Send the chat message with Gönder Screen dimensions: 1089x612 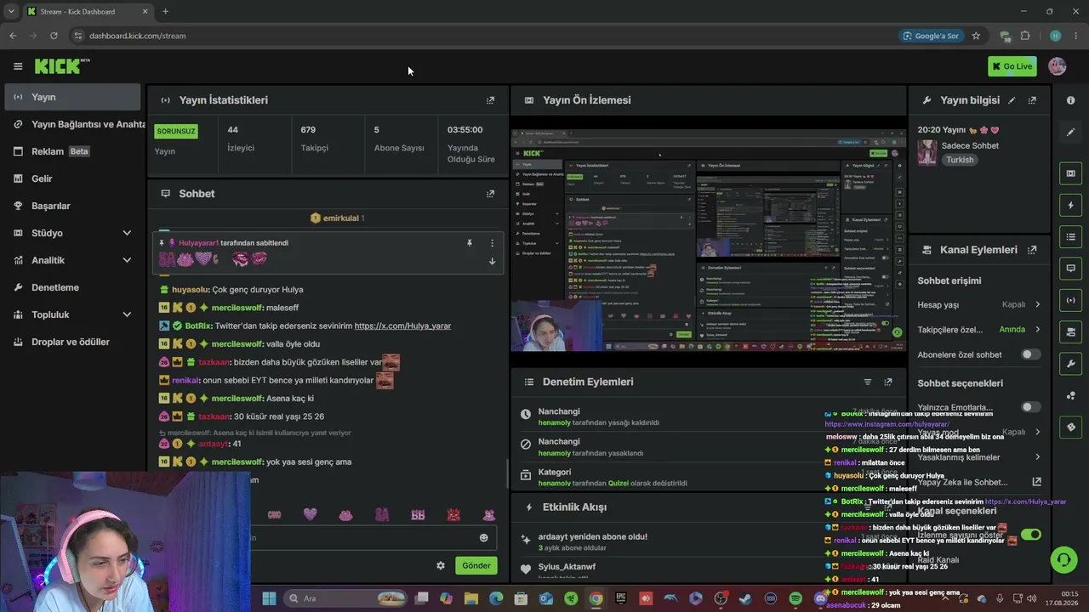[476, 565]
